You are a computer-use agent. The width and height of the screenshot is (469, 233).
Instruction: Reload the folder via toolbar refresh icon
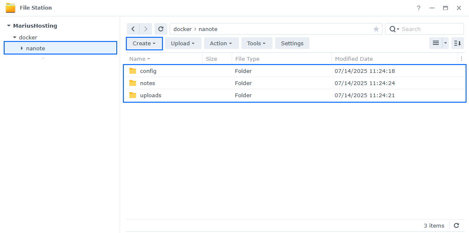(161, 29)
